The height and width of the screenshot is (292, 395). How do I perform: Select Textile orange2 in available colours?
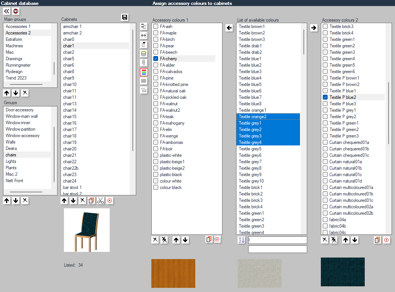[x=268, y=117]
